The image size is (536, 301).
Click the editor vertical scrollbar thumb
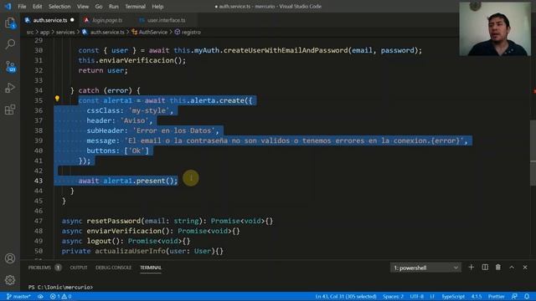click(533, 153)
